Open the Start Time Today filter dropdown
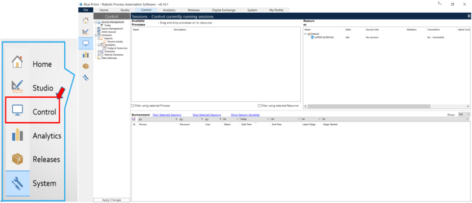The width and height of the screenshot is (472, 203). (x=254, y=119)
